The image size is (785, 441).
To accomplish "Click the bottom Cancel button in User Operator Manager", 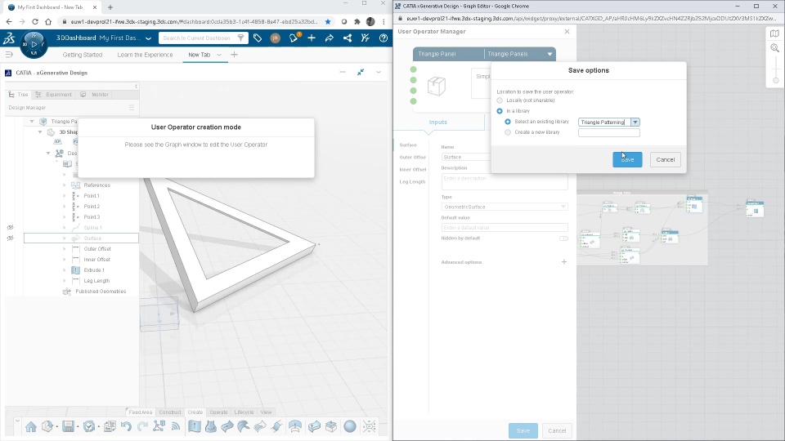I will 557,430.
